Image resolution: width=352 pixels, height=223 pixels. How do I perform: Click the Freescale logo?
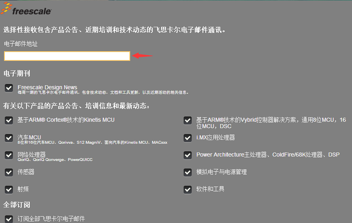(26, 8)
